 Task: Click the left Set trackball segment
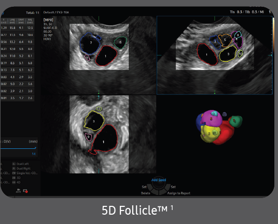[149, 187]
